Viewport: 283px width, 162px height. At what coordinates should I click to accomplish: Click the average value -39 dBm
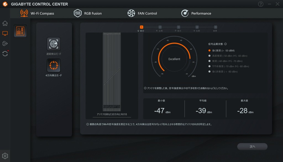pos(204,111)
